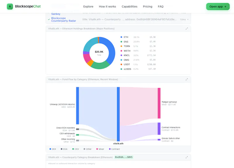The image size is (234, 168).
Task: Toggle the ENS legend dot
Action: point(121,42)
